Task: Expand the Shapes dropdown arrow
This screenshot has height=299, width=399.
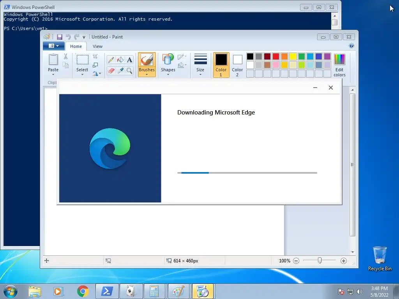Action: click(x=168, y=74)
